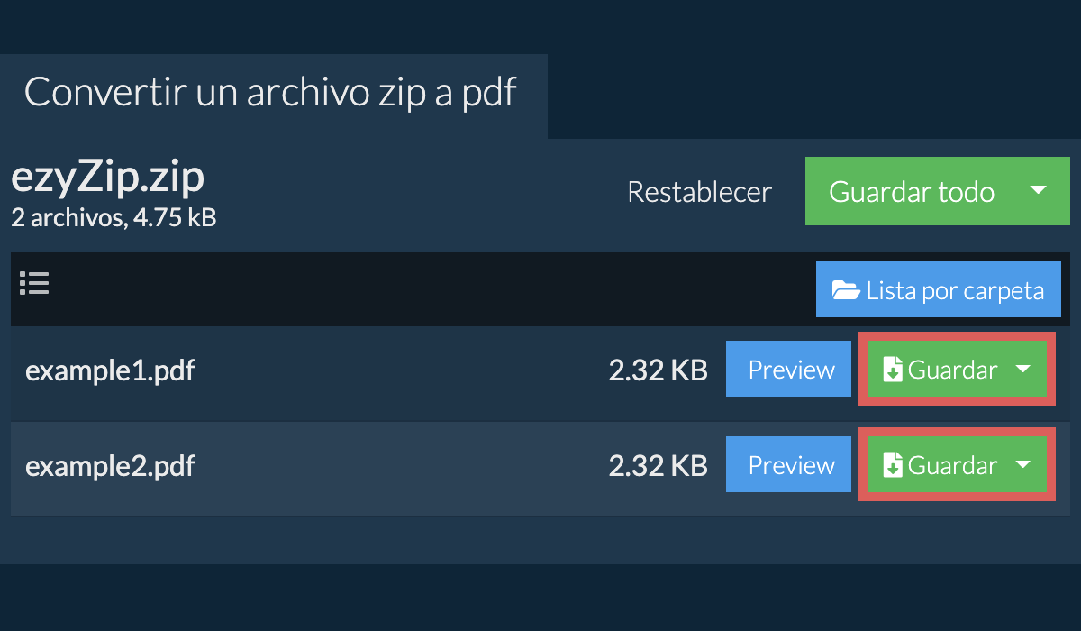
Task: Expand the Guardar dropdown for example1.pdf
Action: click(x=1022, y=369)
